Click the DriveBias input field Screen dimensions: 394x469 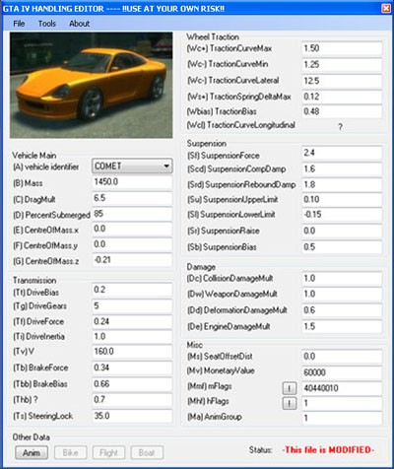point(132,290)
